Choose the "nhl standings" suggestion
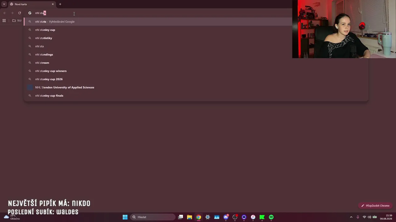The image size is (396, 222). pyautogui.click(x=196, y=55)
